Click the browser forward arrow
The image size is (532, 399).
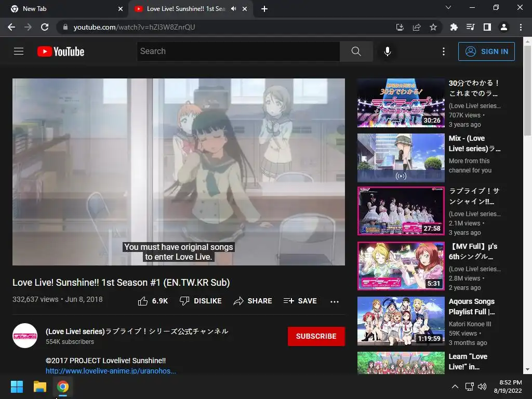tap(28, 27)
